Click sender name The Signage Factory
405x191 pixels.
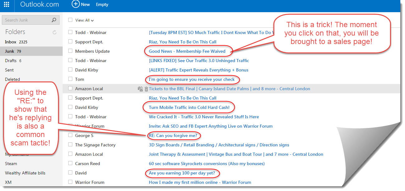[95, 145]
